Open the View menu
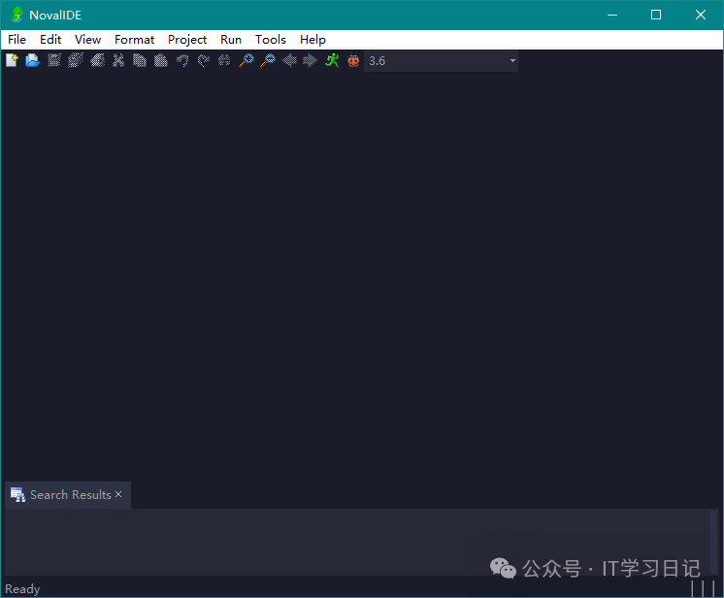Image resolution: width=724 pixels, height=598 pixels. click(87, 40)
